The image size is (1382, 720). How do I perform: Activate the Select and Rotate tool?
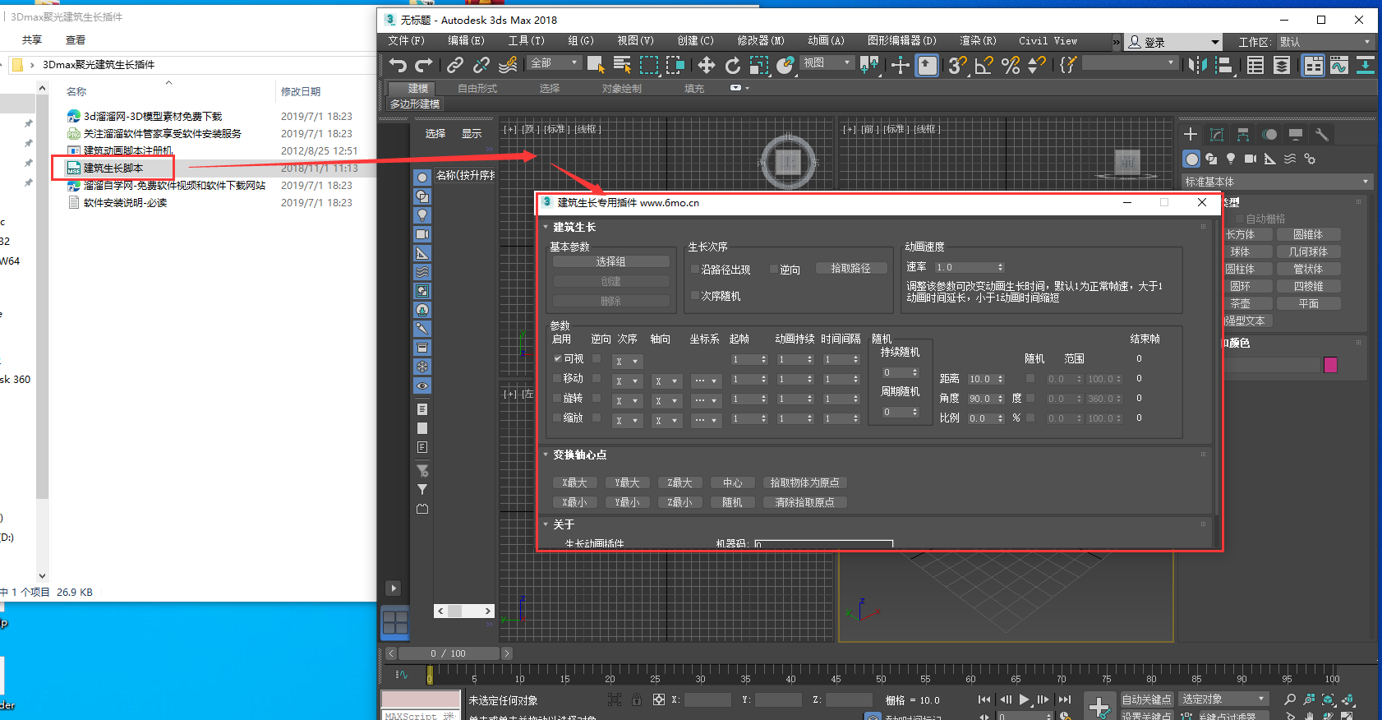732,65
